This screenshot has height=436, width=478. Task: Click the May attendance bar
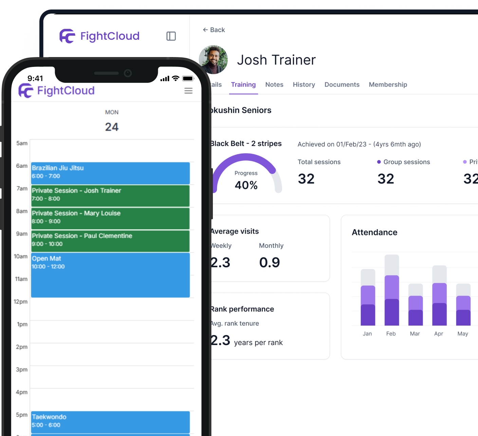coord(463,305)
